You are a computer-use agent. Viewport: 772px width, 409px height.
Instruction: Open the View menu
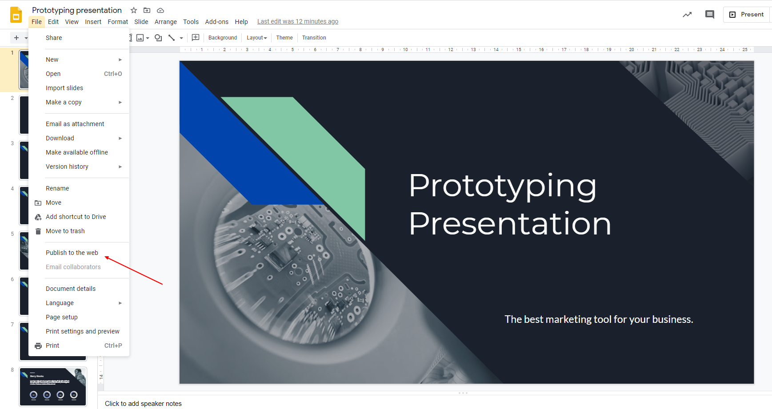tap(72, 22)
